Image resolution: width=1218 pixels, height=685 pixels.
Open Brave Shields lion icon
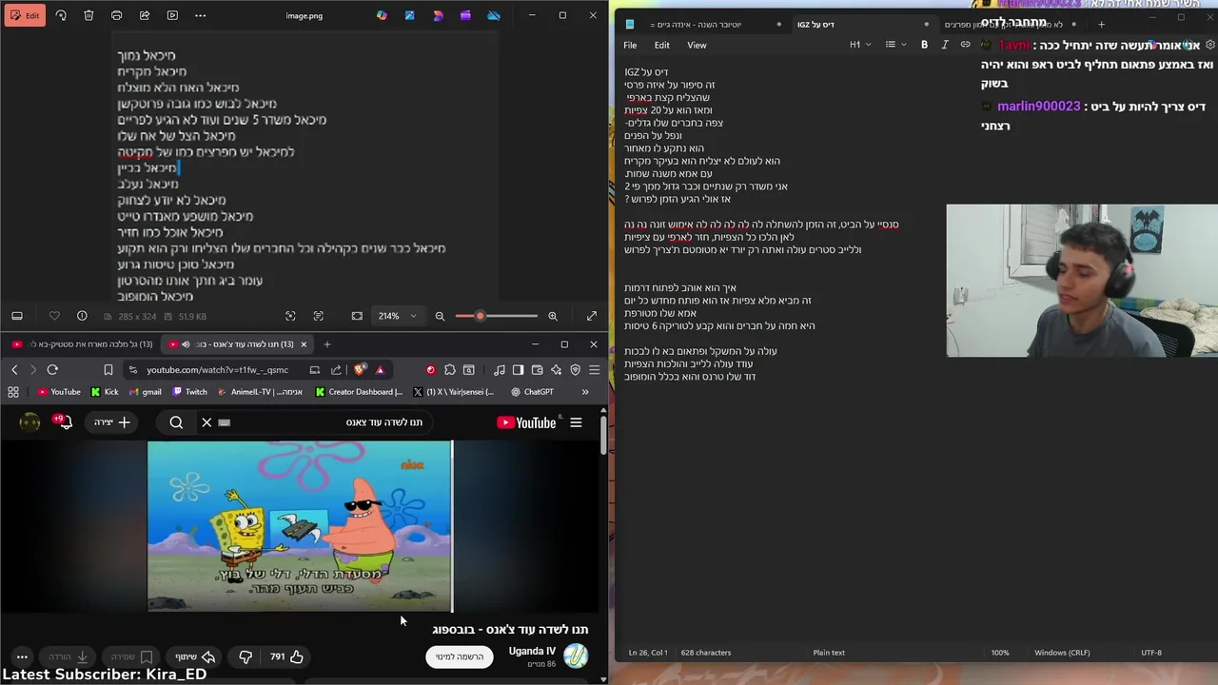360,370
